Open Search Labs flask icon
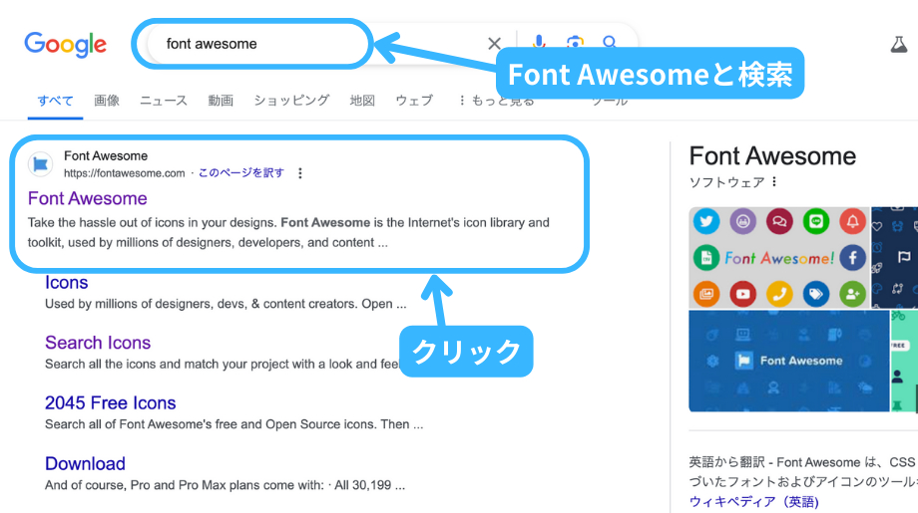Image resolution: width=918 pixels, height=513 pixels. click(899, 44)
